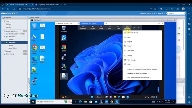This screenshot has width=192, height=108.
Task: Open Task View on Windows 10 taskbar
Action: [x=75, y=102]
